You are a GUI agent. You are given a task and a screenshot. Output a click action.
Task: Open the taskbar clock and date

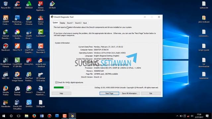[x=199, y=116]
